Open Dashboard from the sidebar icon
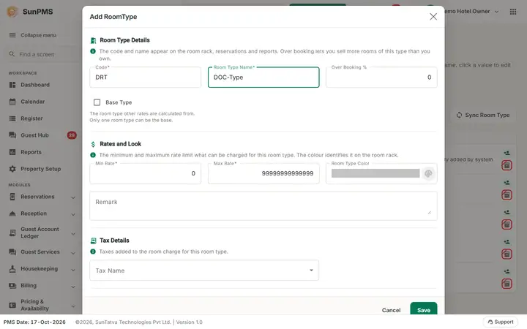527x329 pixels. [x=12, y=85]
